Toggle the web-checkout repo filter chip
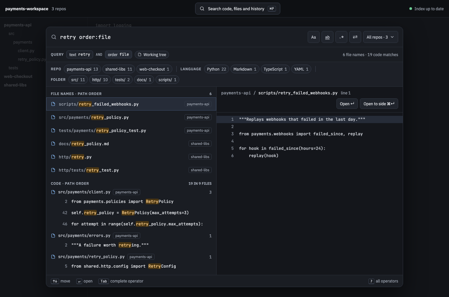449x297 pixels. tap(154, 69)
